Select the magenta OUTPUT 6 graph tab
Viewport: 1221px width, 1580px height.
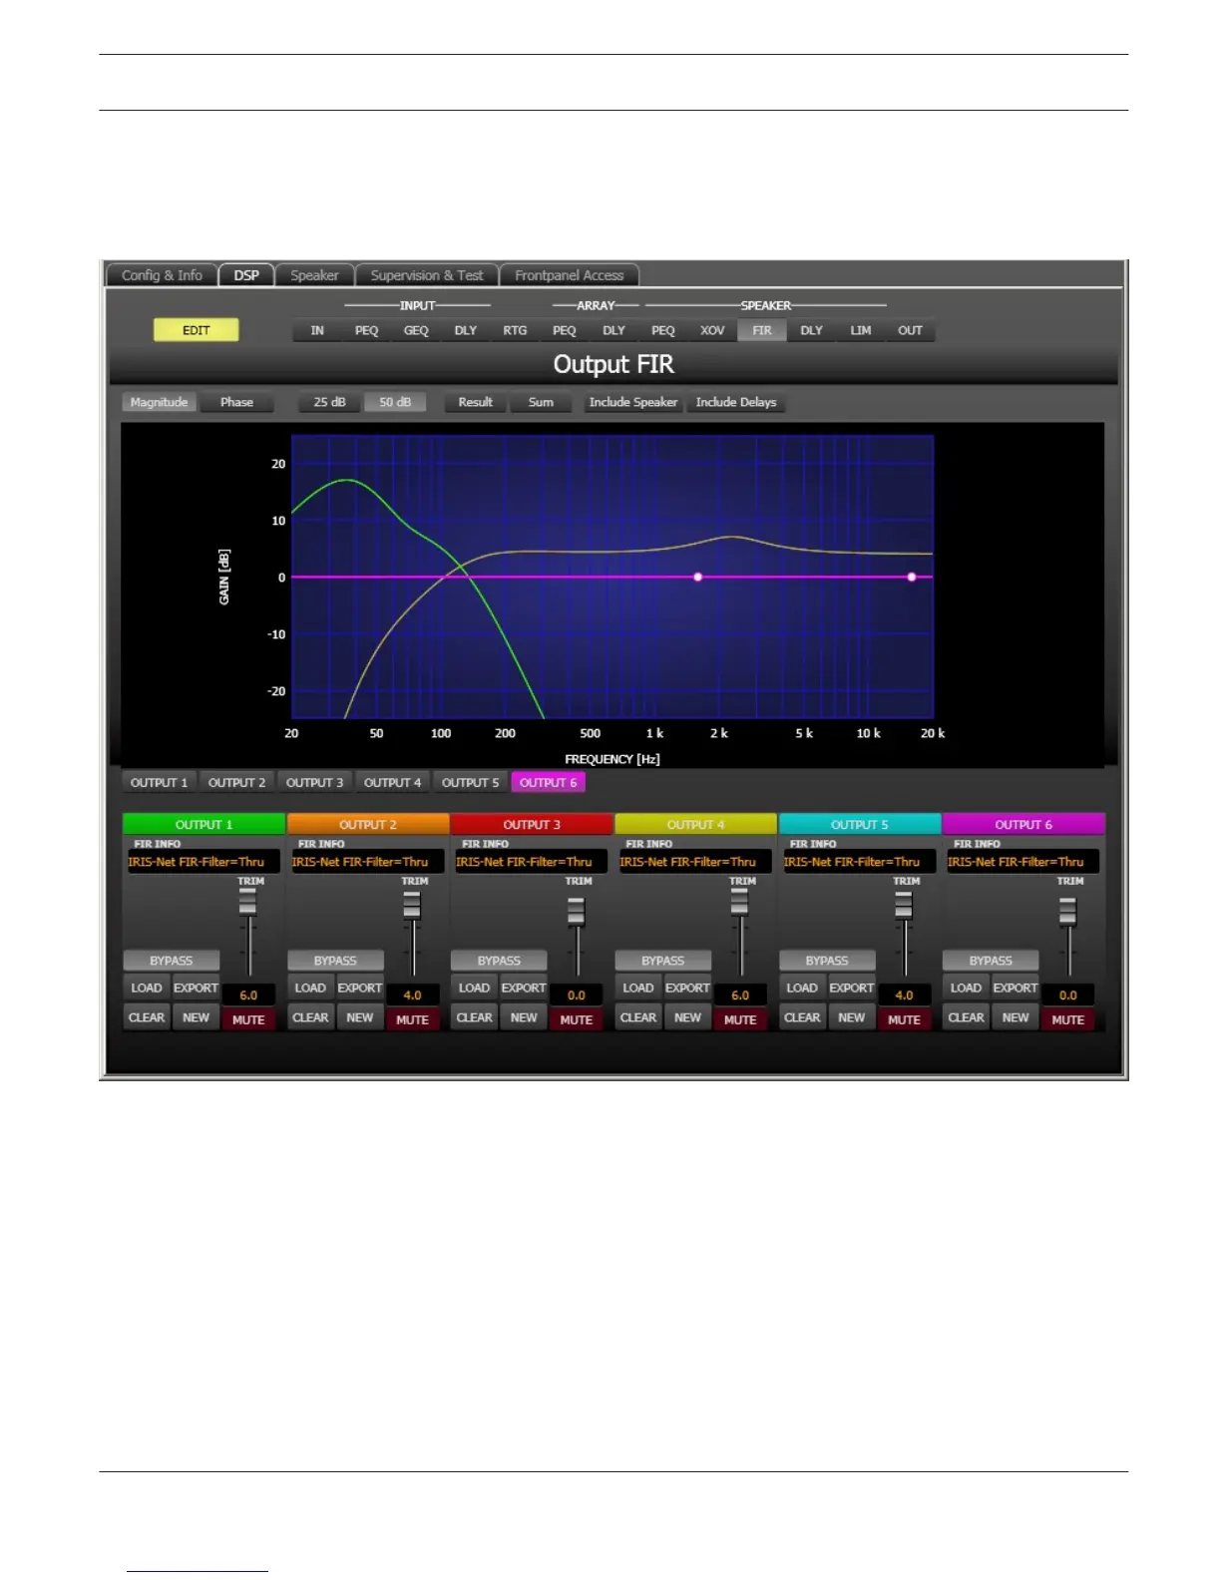coord(549,783)
